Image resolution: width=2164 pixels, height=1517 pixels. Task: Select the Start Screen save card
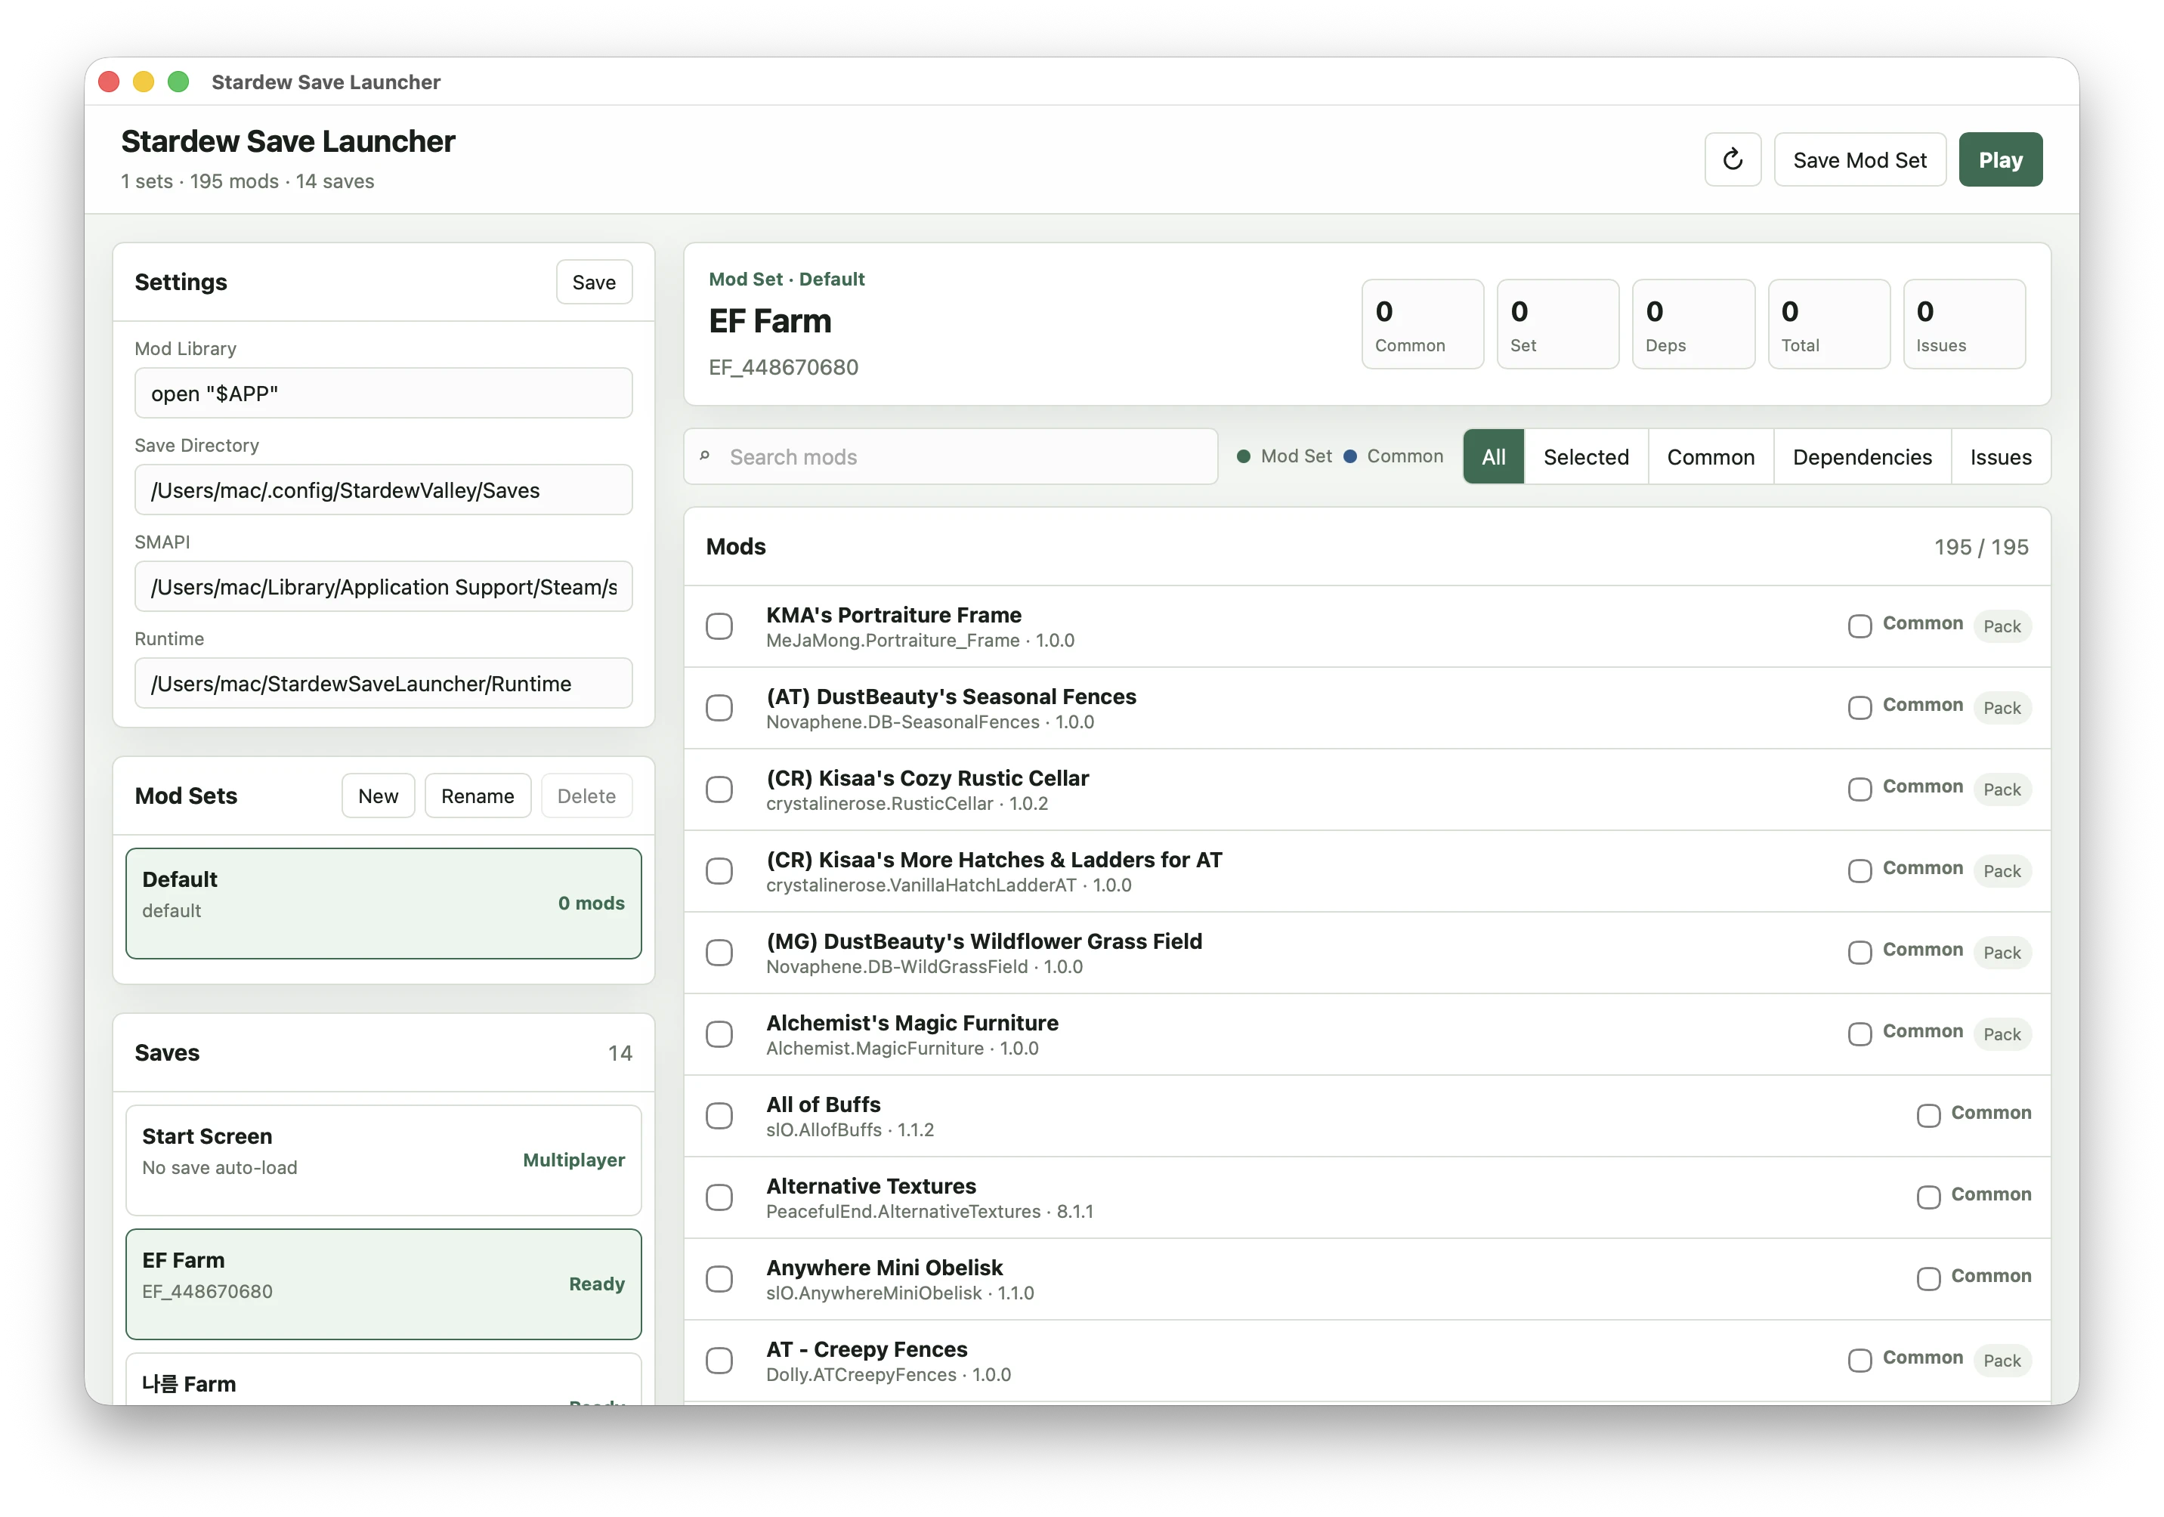(382, 1159)
